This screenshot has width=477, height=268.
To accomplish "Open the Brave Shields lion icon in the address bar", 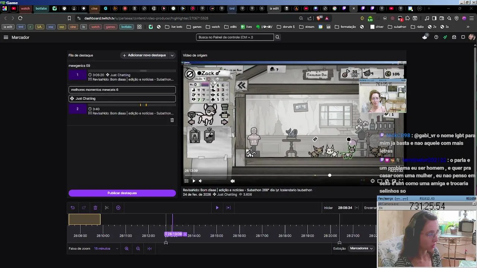I will 319,18.
